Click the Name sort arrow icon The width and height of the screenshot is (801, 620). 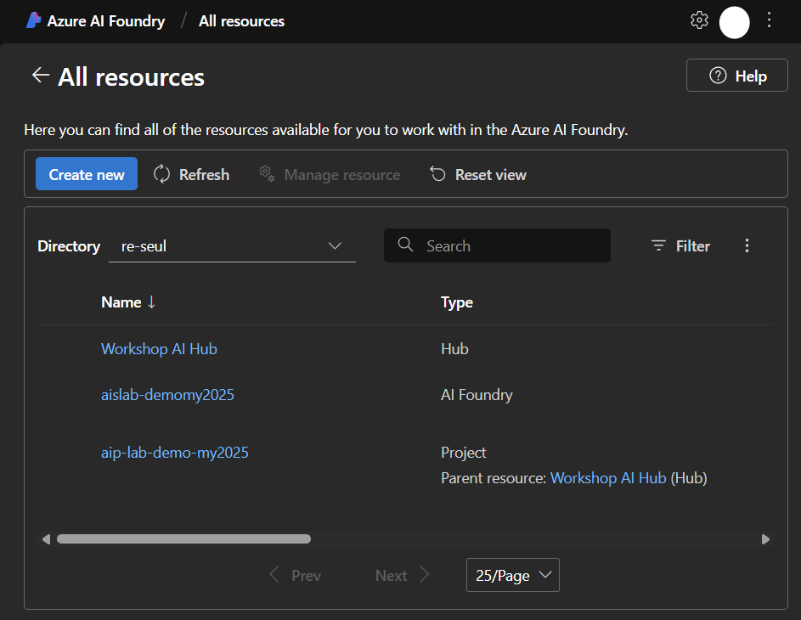click(151, 302)
